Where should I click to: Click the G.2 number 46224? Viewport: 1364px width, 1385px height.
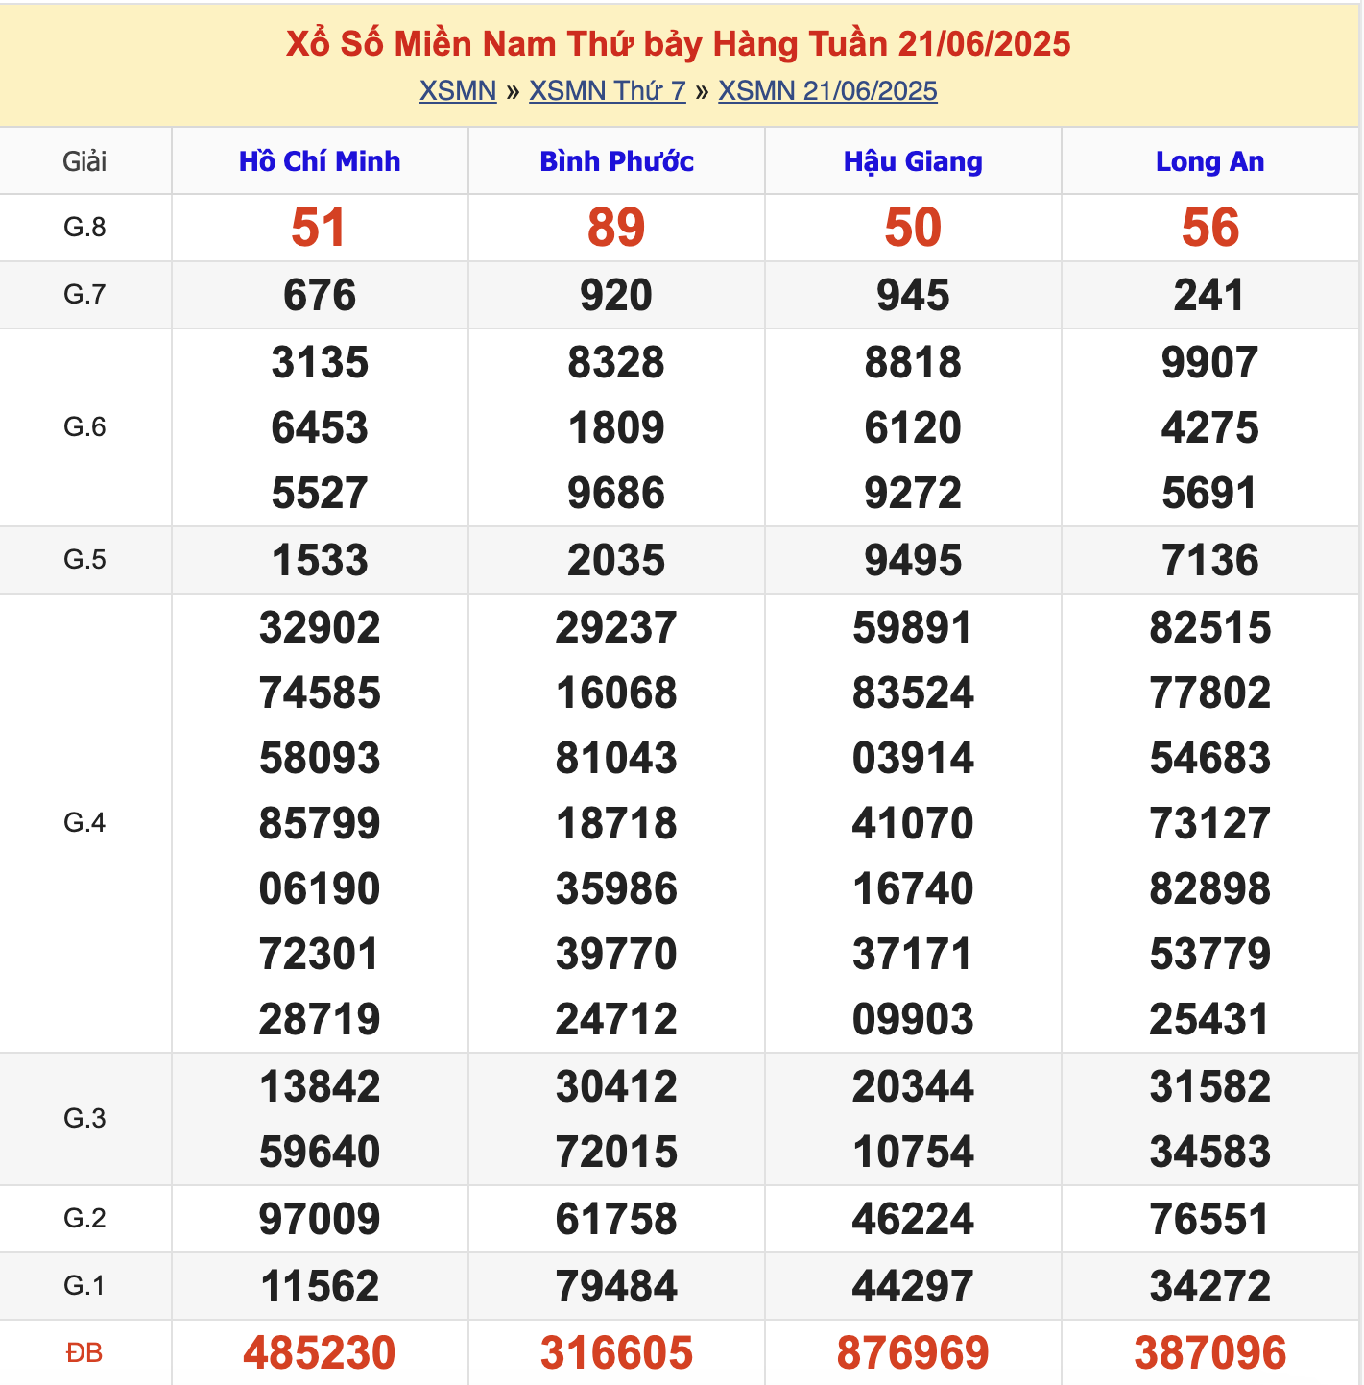[x=913, y=1220]
